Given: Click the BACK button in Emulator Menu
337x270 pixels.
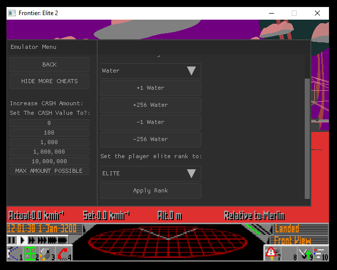Looking at the screenshot, I should pos(49,64).
